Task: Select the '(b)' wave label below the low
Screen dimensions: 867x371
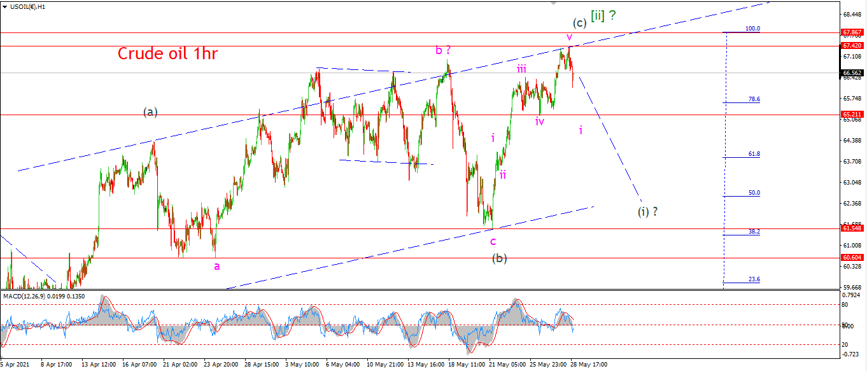Action: tap(499, 258)
